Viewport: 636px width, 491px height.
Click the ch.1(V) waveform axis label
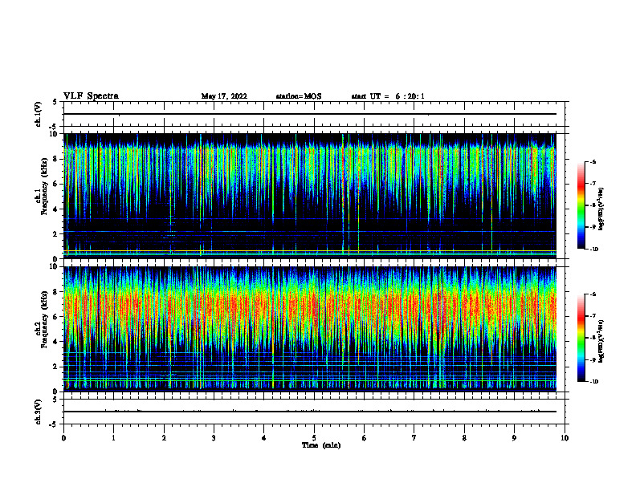tap(38, 114)
